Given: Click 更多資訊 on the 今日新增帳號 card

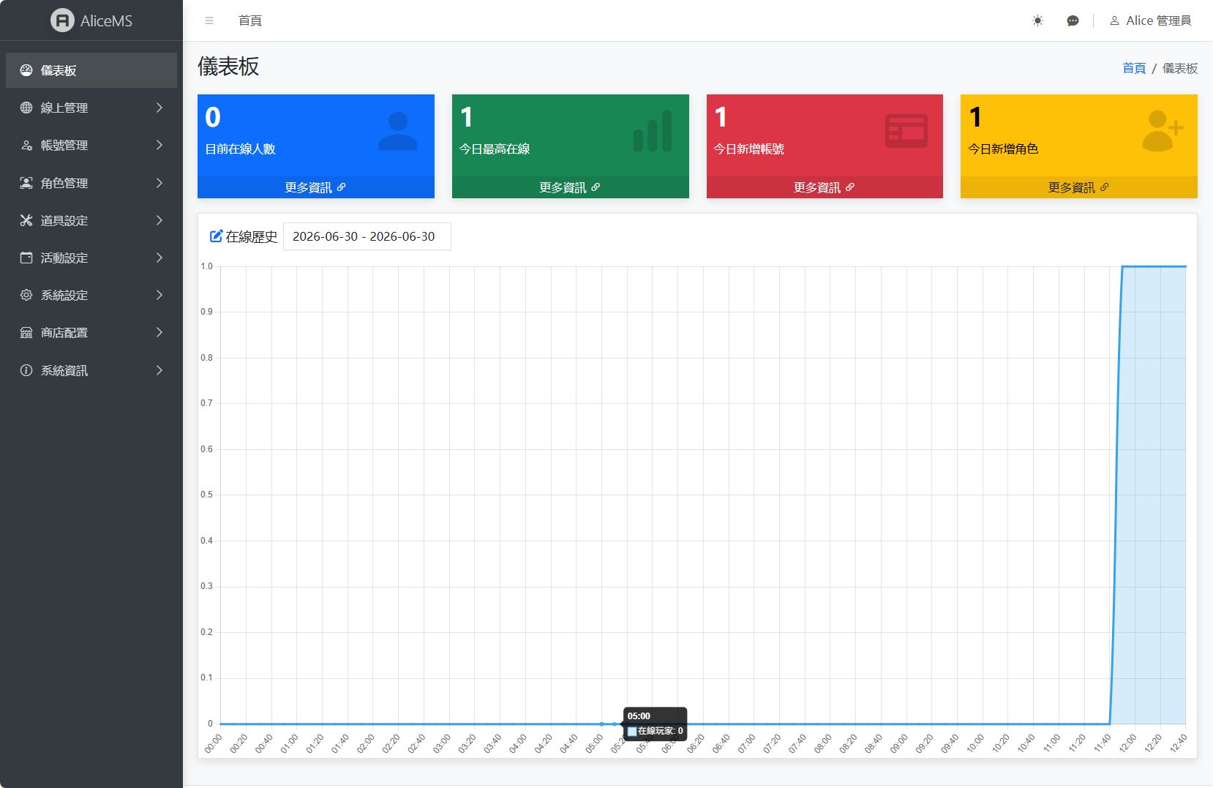Looking at the screenshot, I should coord(825,187).
